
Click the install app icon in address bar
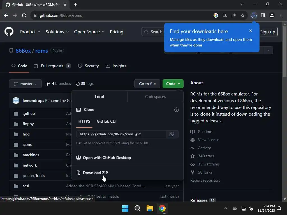225,16
